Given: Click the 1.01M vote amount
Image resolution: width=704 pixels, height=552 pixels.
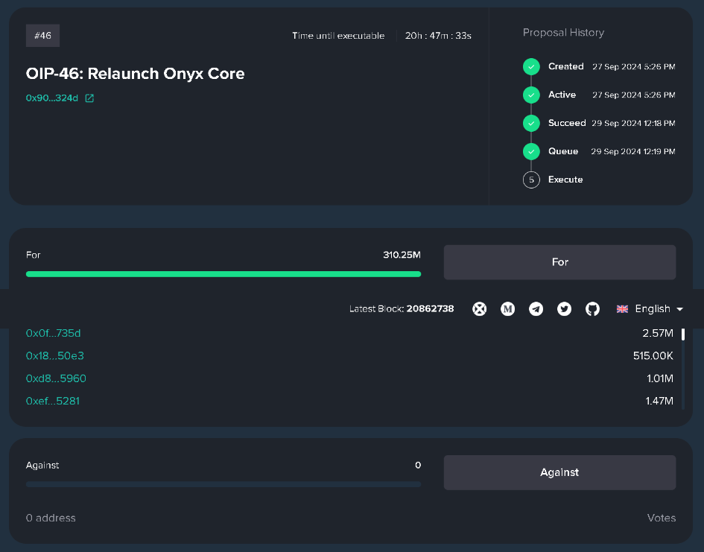Looking at the screenshot, I should click(x=660, y=378).
